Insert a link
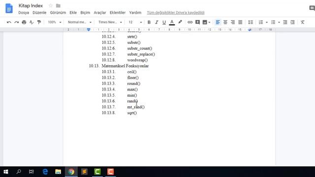Image resolution: width=315 pixels, height=177 pixels. (190, 22)
